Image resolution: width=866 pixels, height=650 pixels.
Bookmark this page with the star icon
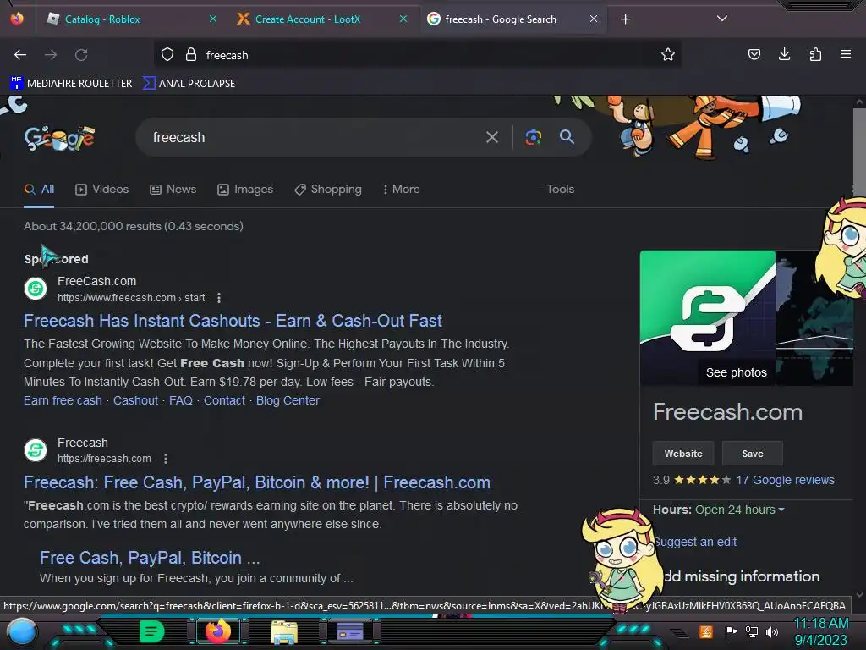[x=668, y=55]
